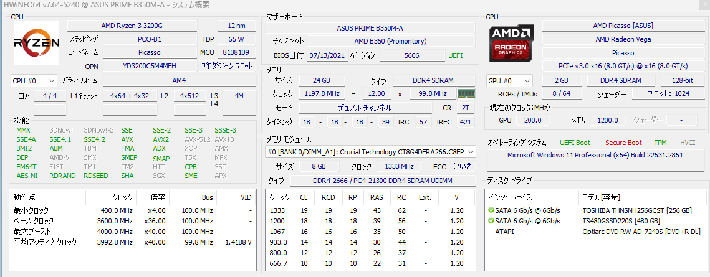Click the 最小クロック row

pyautogui.click(x=133, y=210)
